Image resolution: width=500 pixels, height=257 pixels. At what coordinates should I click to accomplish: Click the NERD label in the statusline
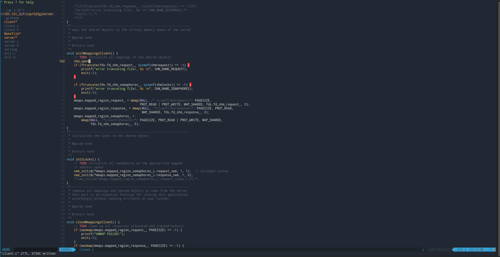click(x=6, y=249)
